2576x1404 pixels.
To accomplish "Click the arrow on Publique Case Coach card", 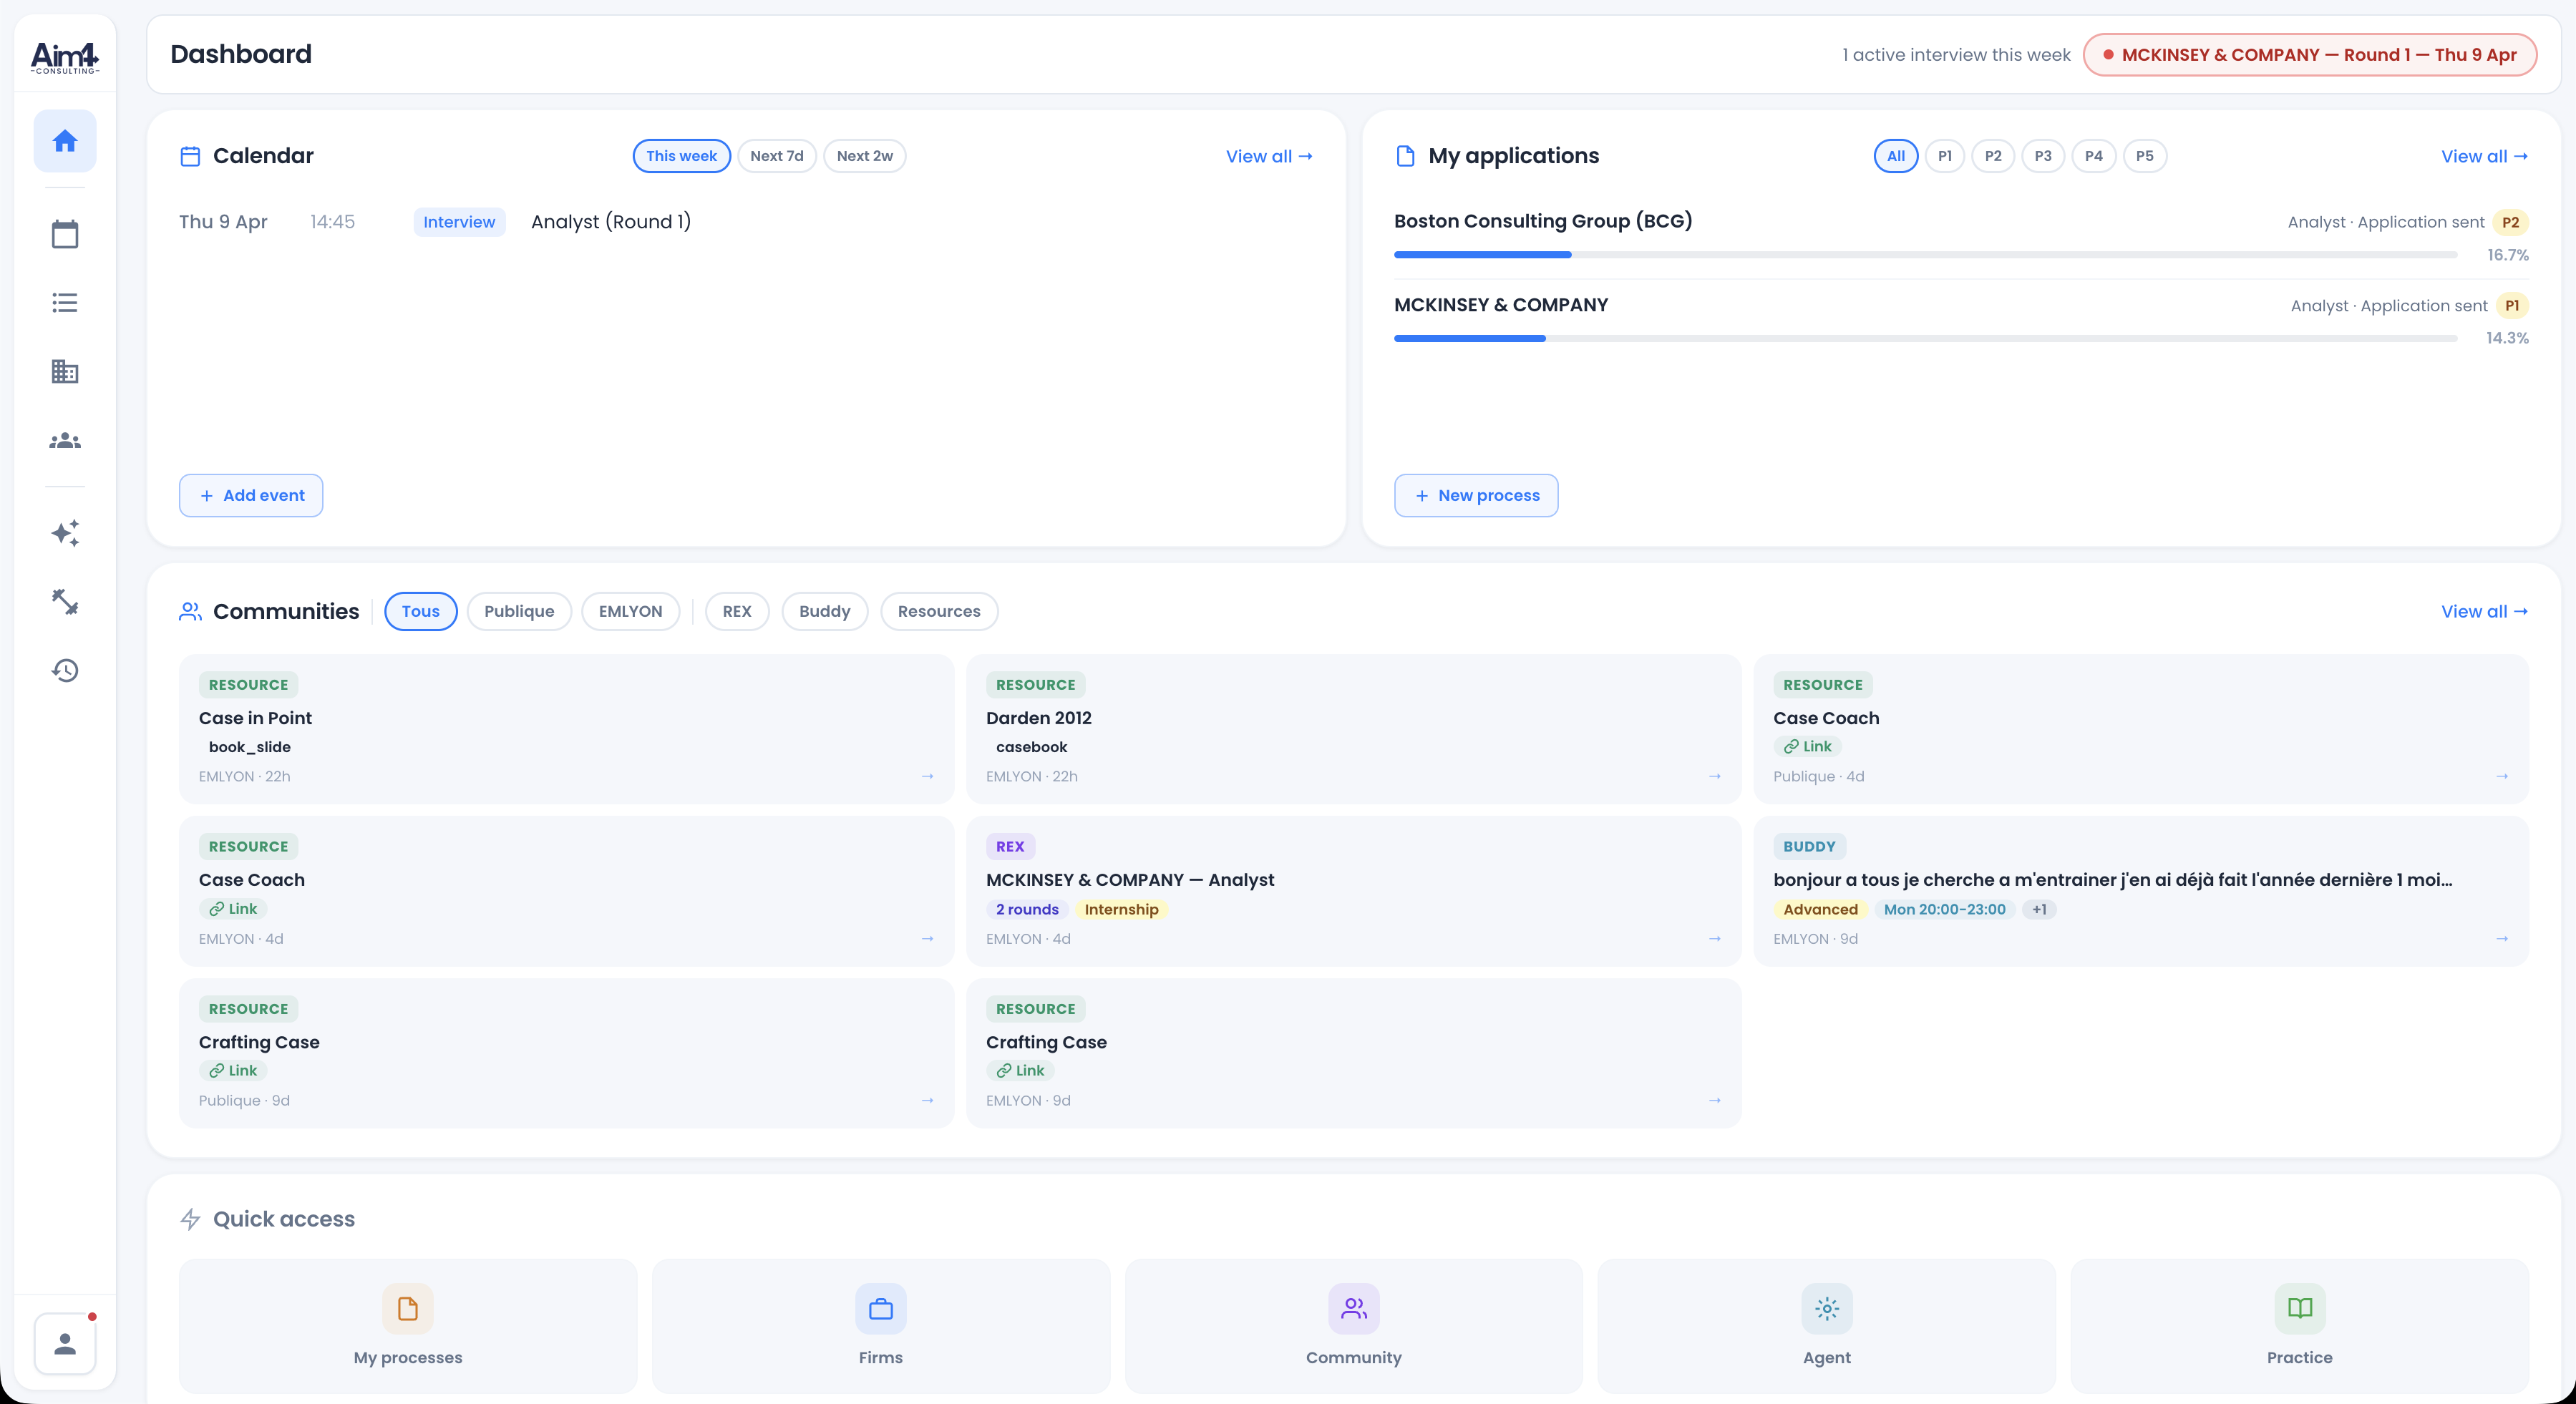I will coord(2502,776).
